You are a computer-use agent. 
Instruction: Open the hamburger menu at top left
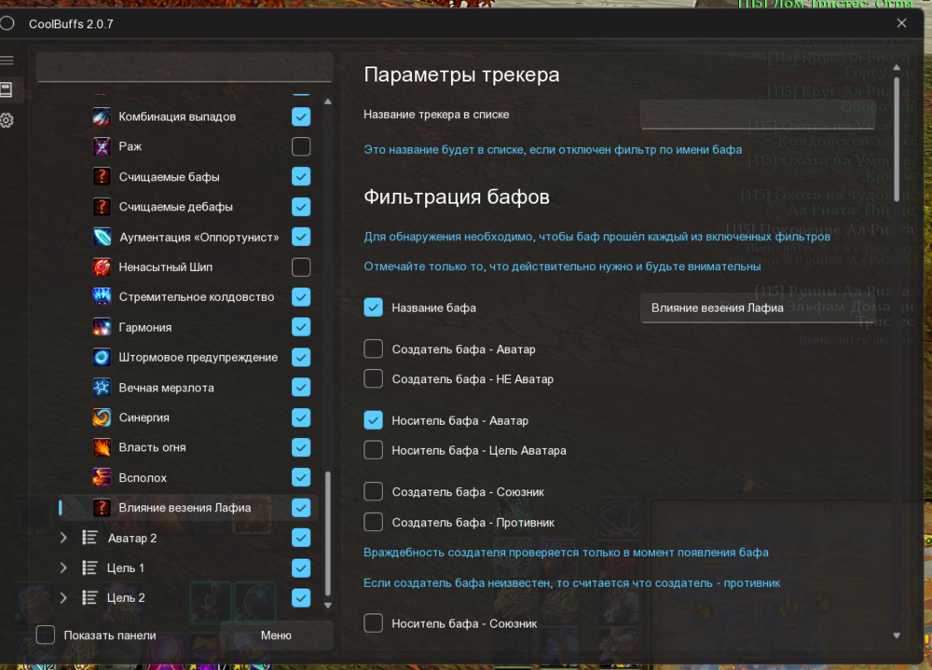pyautogui.click(x=12, y=61)
